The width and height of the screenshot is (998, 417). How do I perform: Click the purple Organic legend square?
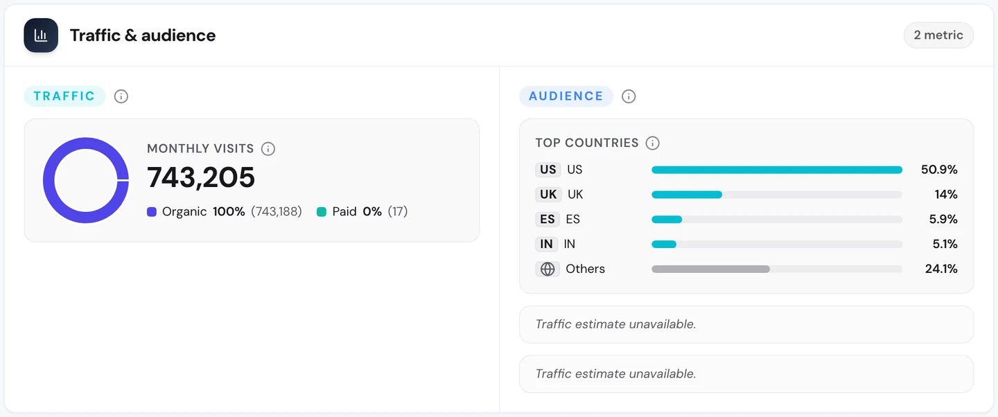[x=152, y=212]
